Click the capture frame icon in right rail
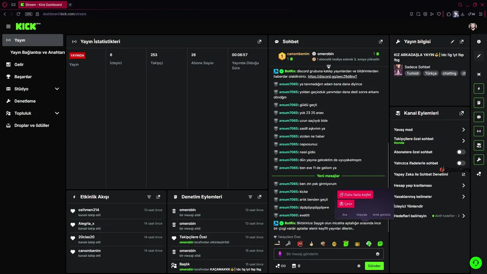 pyautogui.click(x=479, y=74)
